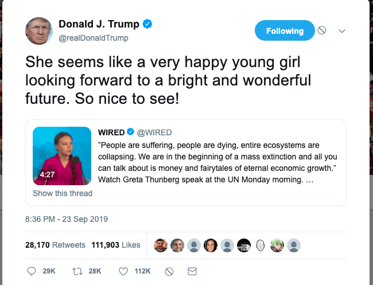The image size is (373, 285).
Task: Toggle the Following button
Action: coord(285,31)
